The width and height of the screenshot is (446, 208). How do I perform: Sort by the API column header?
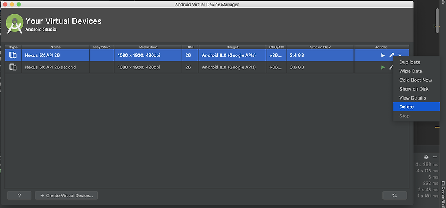pos(190,47)
